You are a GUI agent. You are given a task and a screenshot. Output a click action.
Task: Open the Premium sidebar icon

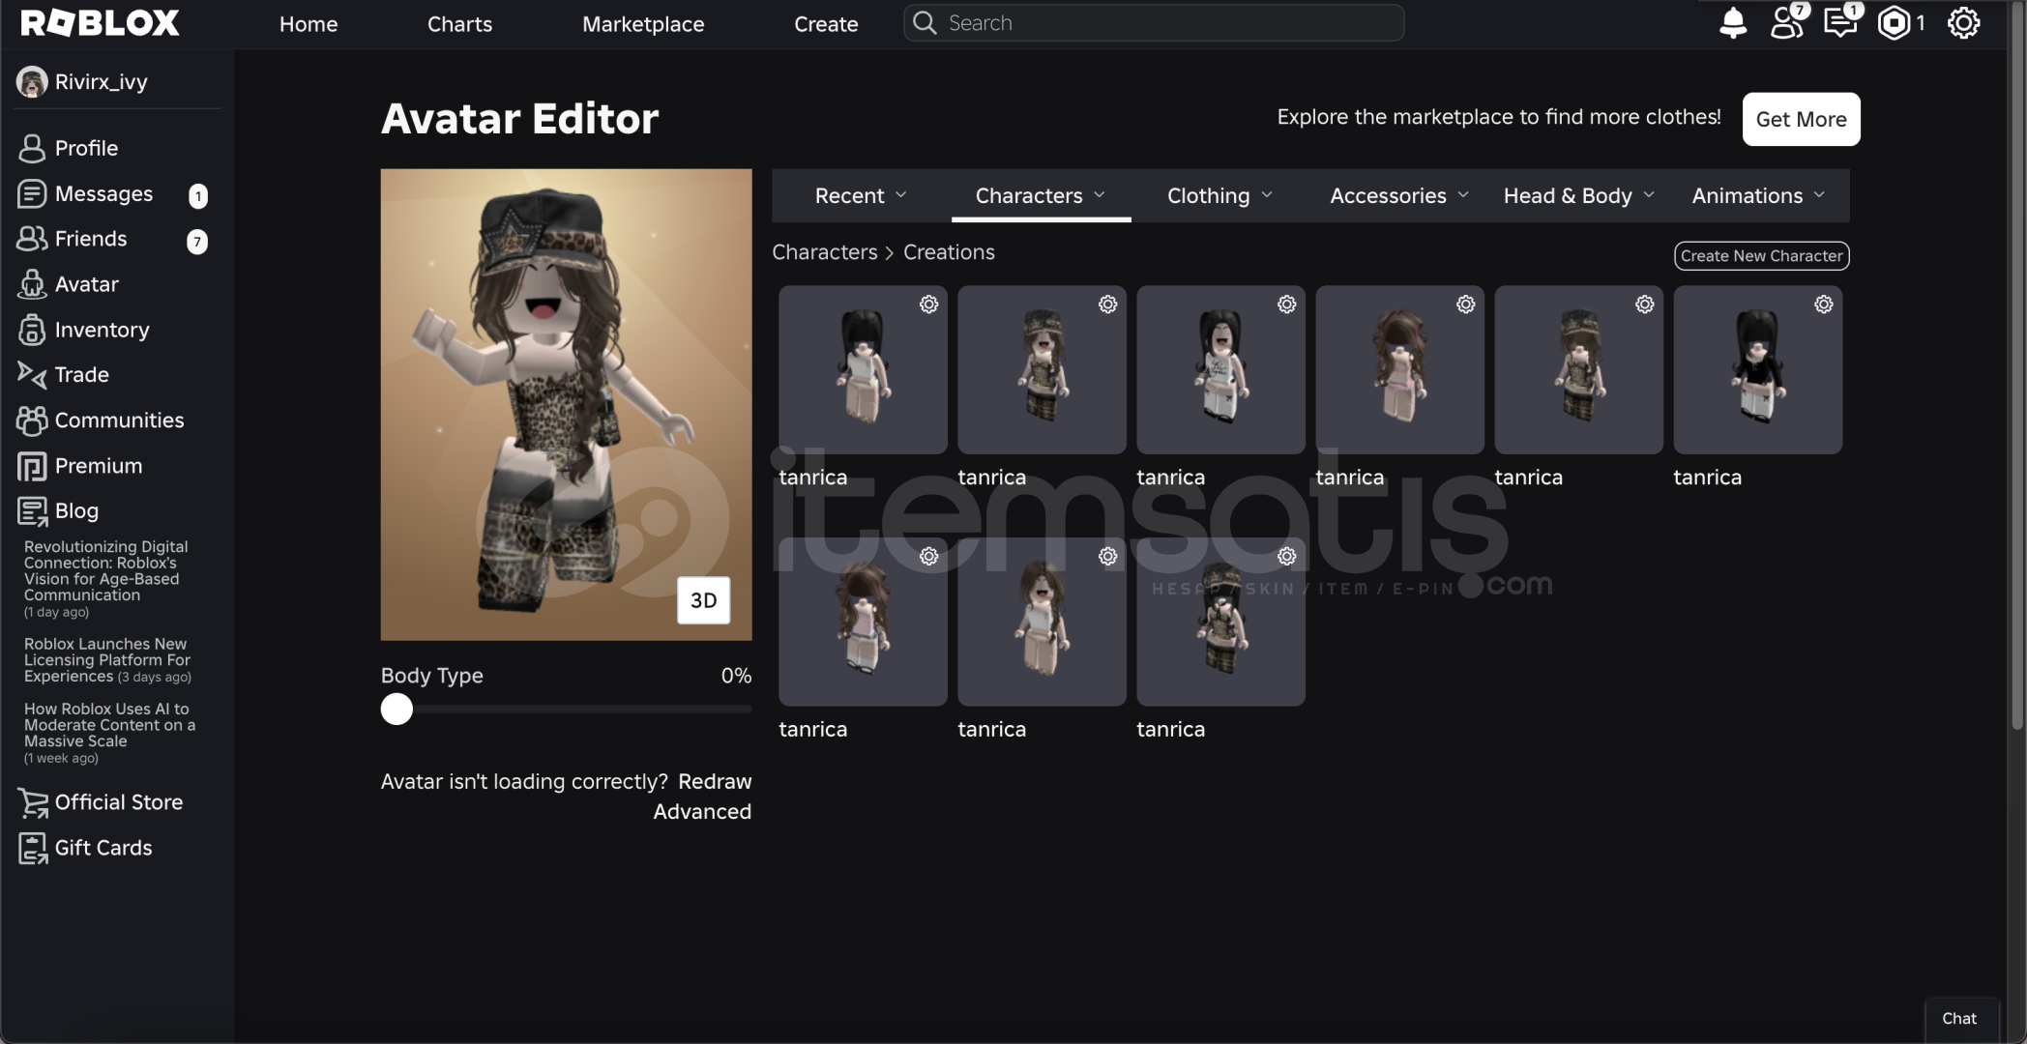[32, 466]
